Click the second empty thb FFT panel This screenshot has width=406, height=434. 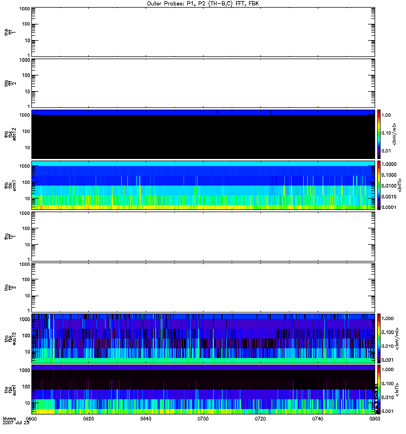(x=203, y=82)
